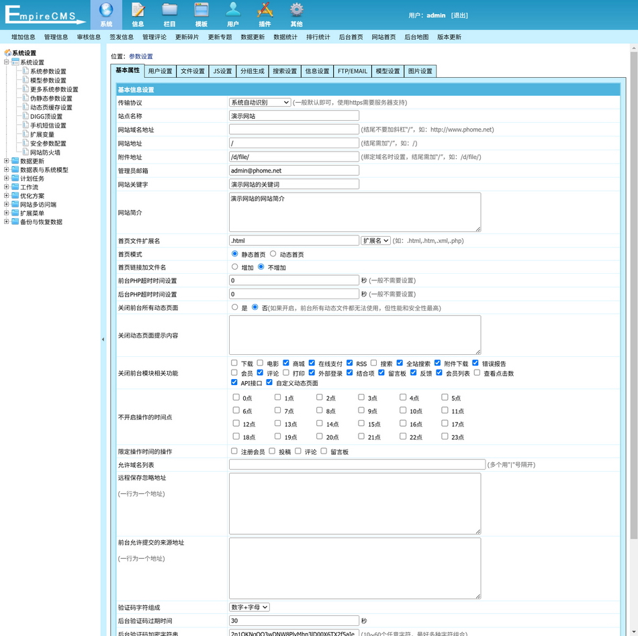638x636 pixels.
Task: Click the 站点名称 input field
Action: click(x=293, y=116)
